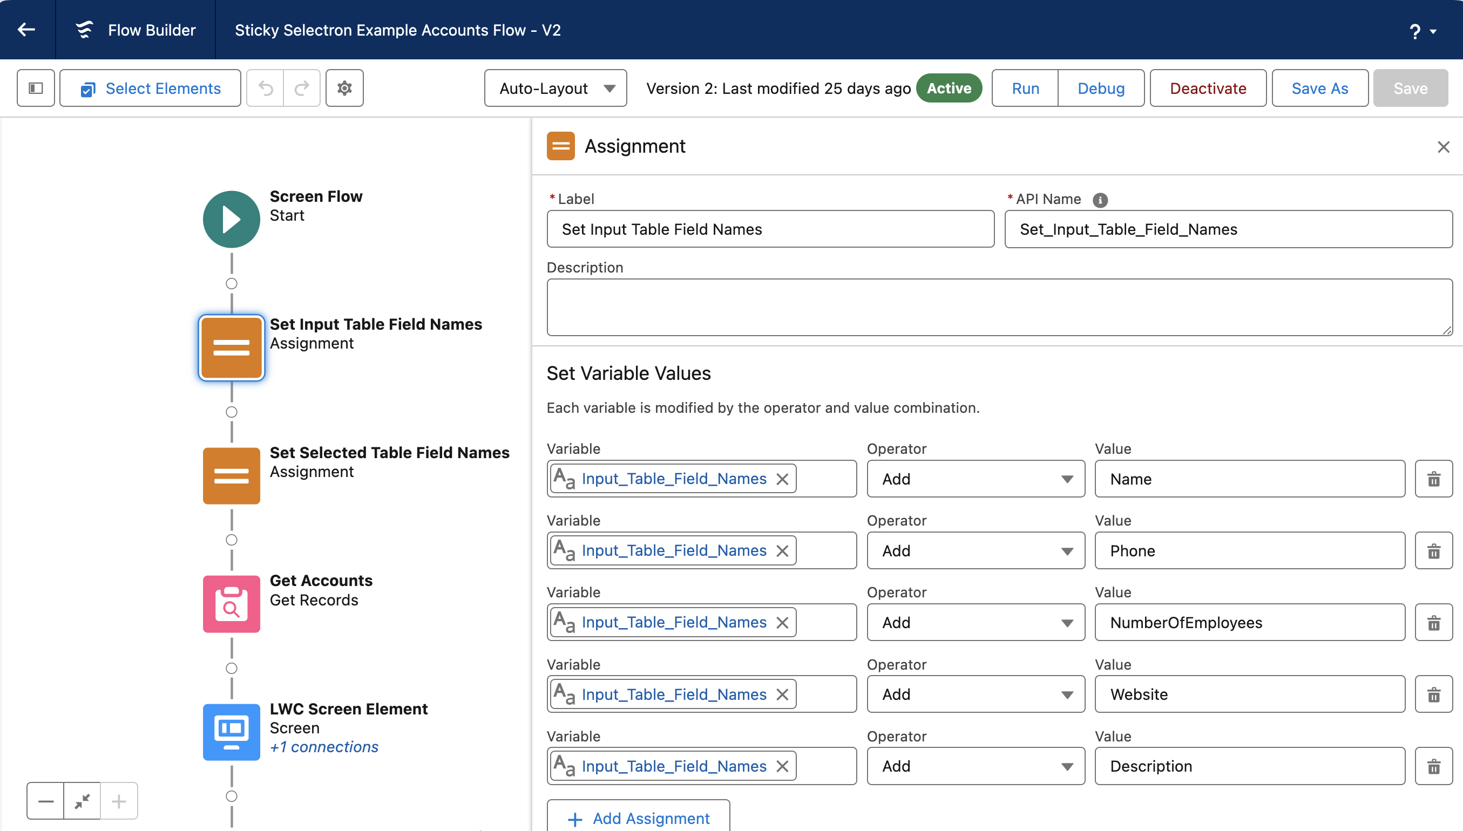The image size is (1463, 831).
Task: Click Variable combobox in the Website row
Action: pos(701,694)
